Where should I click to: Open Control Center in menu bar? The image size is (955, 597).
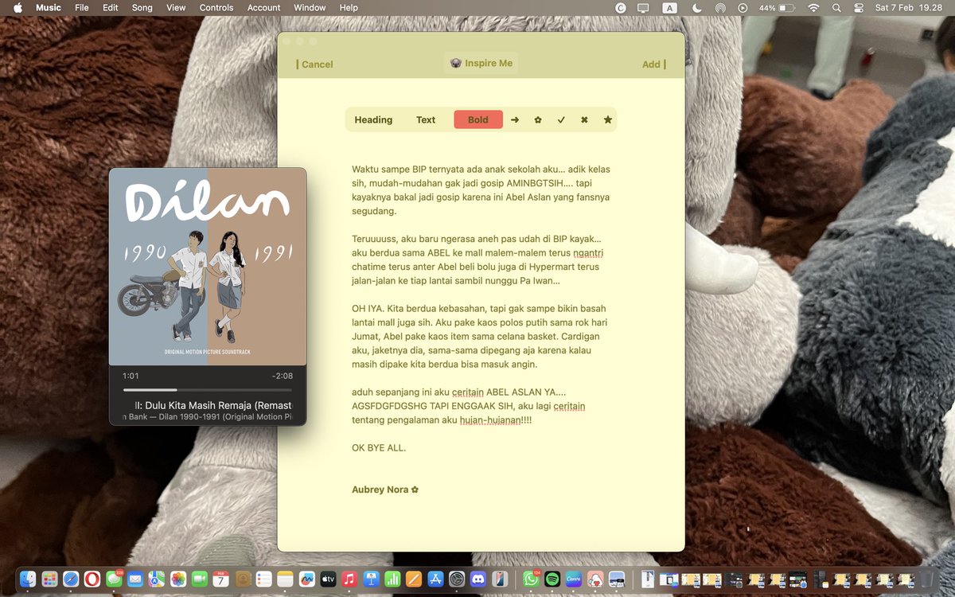click(x=859, y=8)
